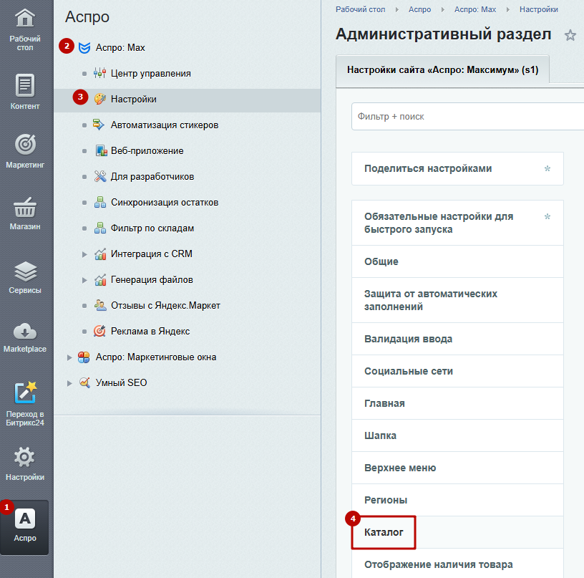Open Автоматизация стикеров tree item
Viewport: 584px width, 578px height.
tap(165, 125)
